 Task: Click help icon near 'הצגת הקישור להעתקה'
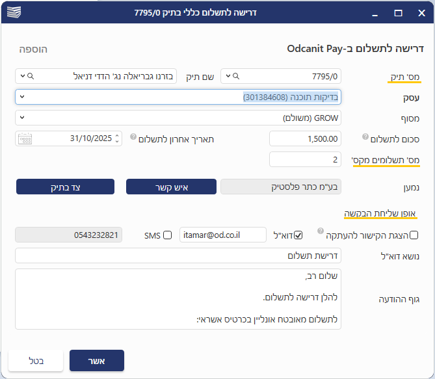[321, 230]
